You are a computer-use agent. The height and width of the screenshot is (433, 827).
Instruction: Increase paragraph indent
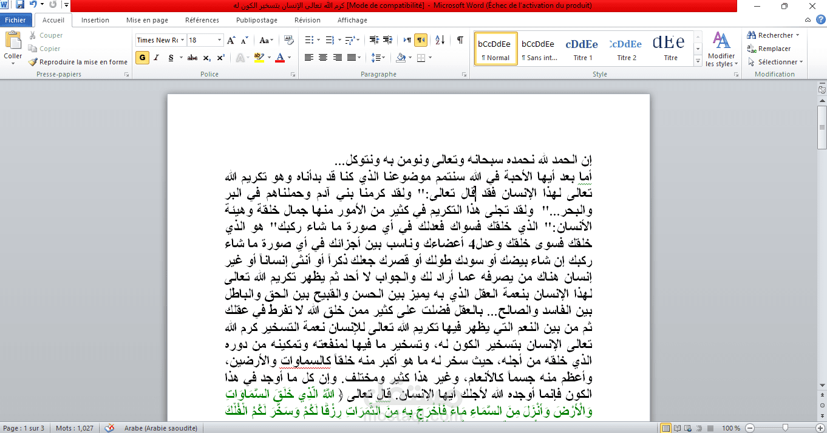click(x=387, y=41)
